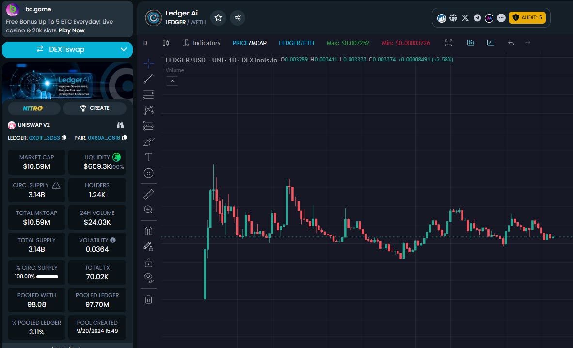Image resolution: width=573 pixels, height=348 pixels.
Task: Remove all drawings with the trash icon
Action: (x=148, y=299)
